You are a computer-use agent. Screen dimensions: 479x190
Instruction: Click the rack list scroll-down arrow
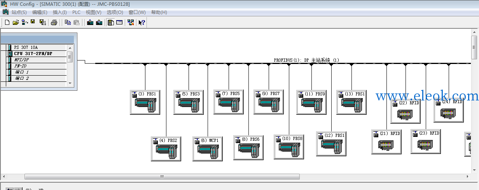click(x=70, y=83)
